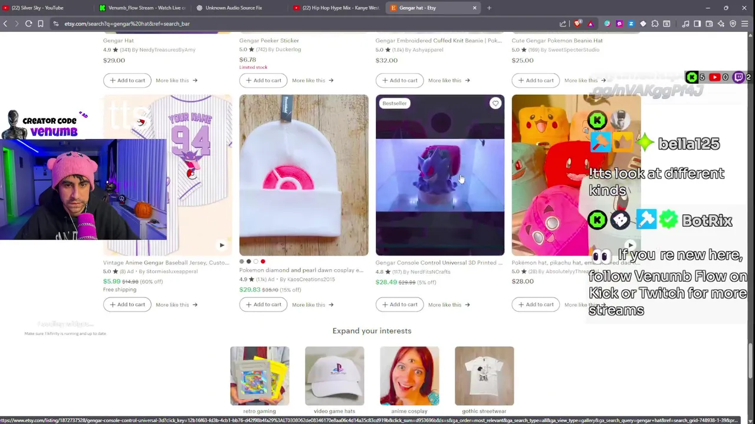Open the extensions puzzle piece icon
The height and width of the screenshot is (424, 755).
click(655, 24)
